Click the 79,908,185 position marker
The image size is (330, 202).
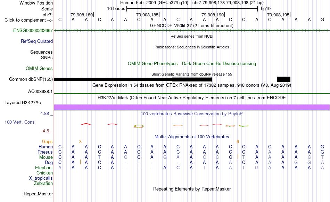tap(147, 15)
